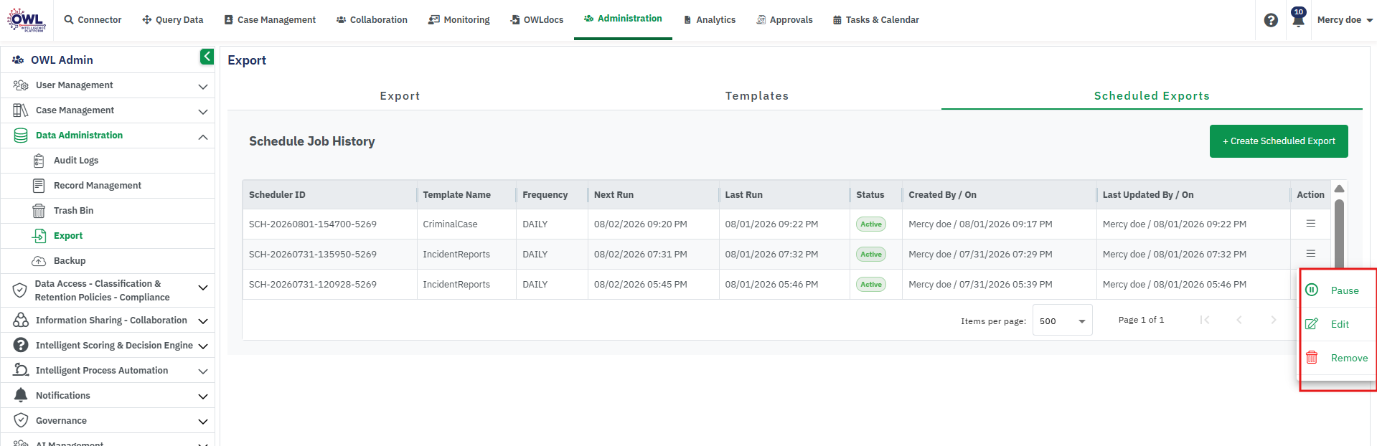
Task: Expand Data Access Classification chevron
Action: pos(203,288)
